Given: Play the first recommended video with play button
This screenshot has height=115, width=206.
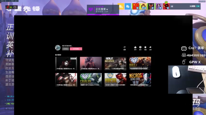Looking at the screenshot, I should [66, 63].
